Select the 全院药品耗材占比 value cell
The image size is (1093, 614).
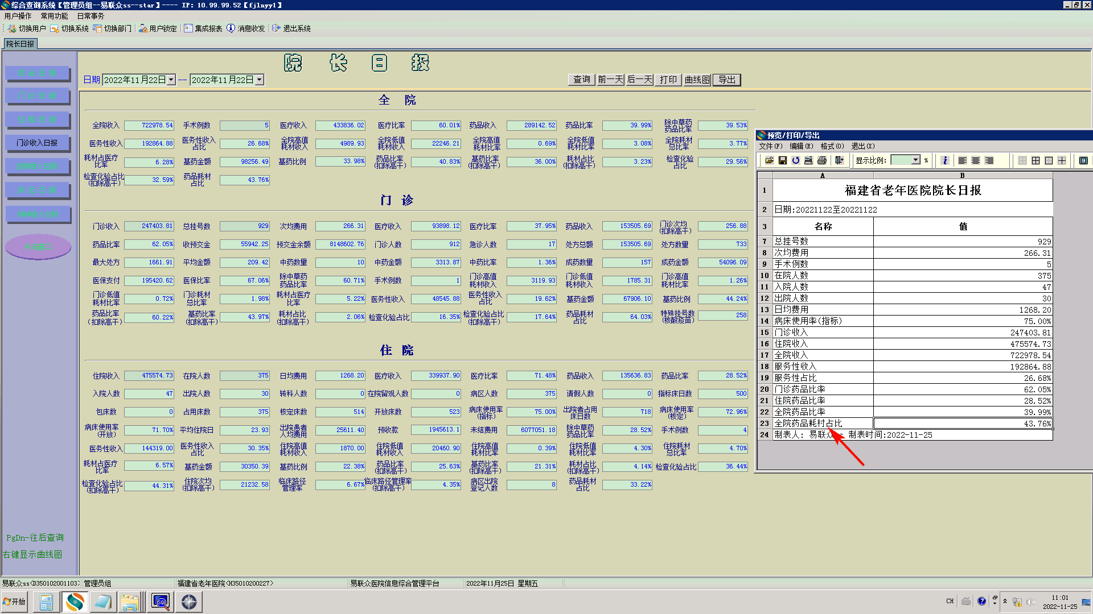(962, 423)
